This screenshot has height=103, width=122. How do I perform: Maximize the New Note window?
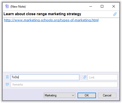click(x=102, y=6)
